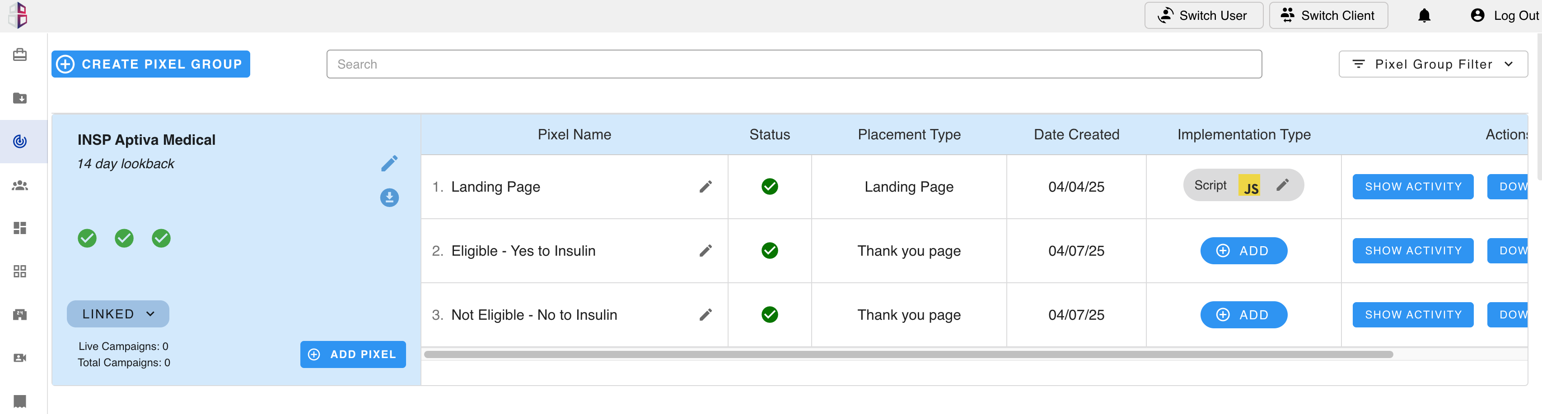This screenshot has height=414, width=1542.
Task: Click Switch Client in top bar
Action: [1328, 15]
